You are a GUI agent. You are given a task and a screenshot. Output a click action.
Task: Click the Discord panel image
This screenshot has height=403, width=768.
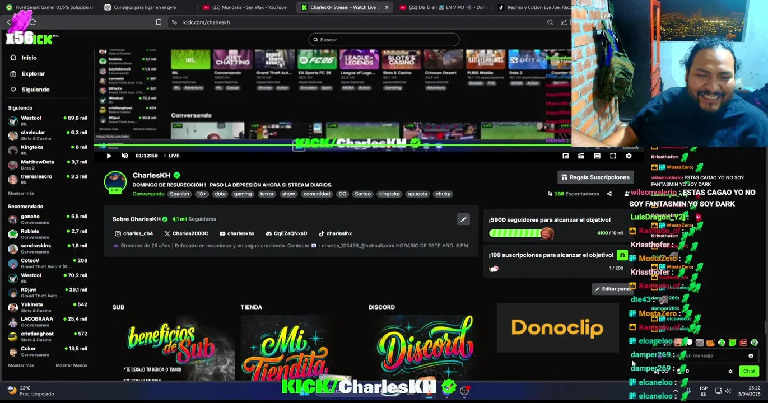click(x=430, y=347)
